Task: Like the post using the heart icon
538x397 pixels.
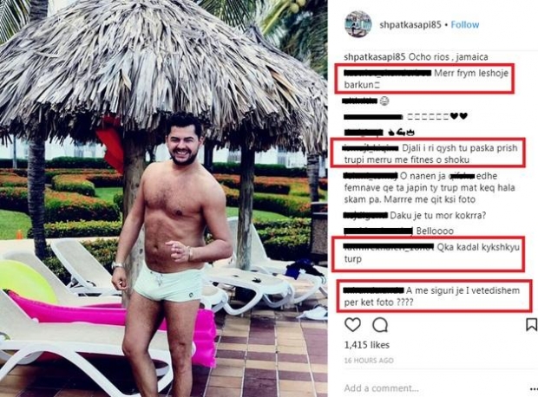Action: point(352,325)
